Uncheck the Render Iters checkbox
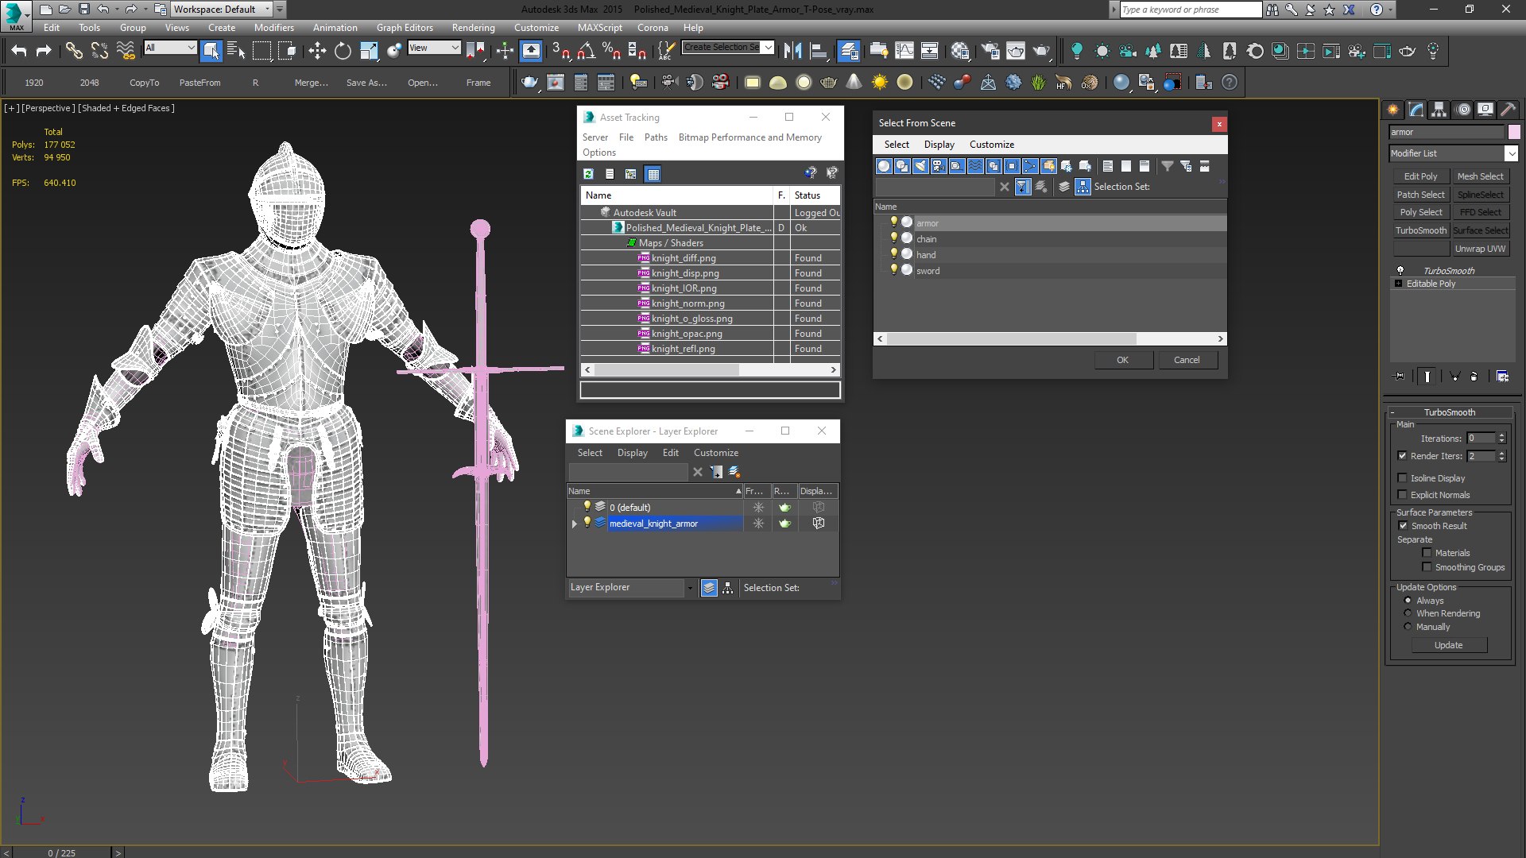Screen dimensions: 1526x858 point(1402,456)
